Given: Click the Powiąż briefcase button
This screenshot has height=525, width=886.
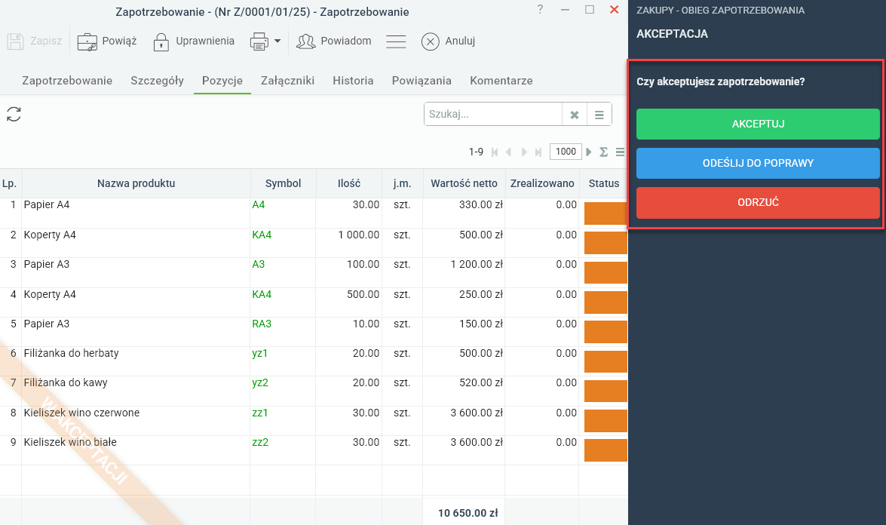Looking at the screenshot, I should tap(107, 41).
